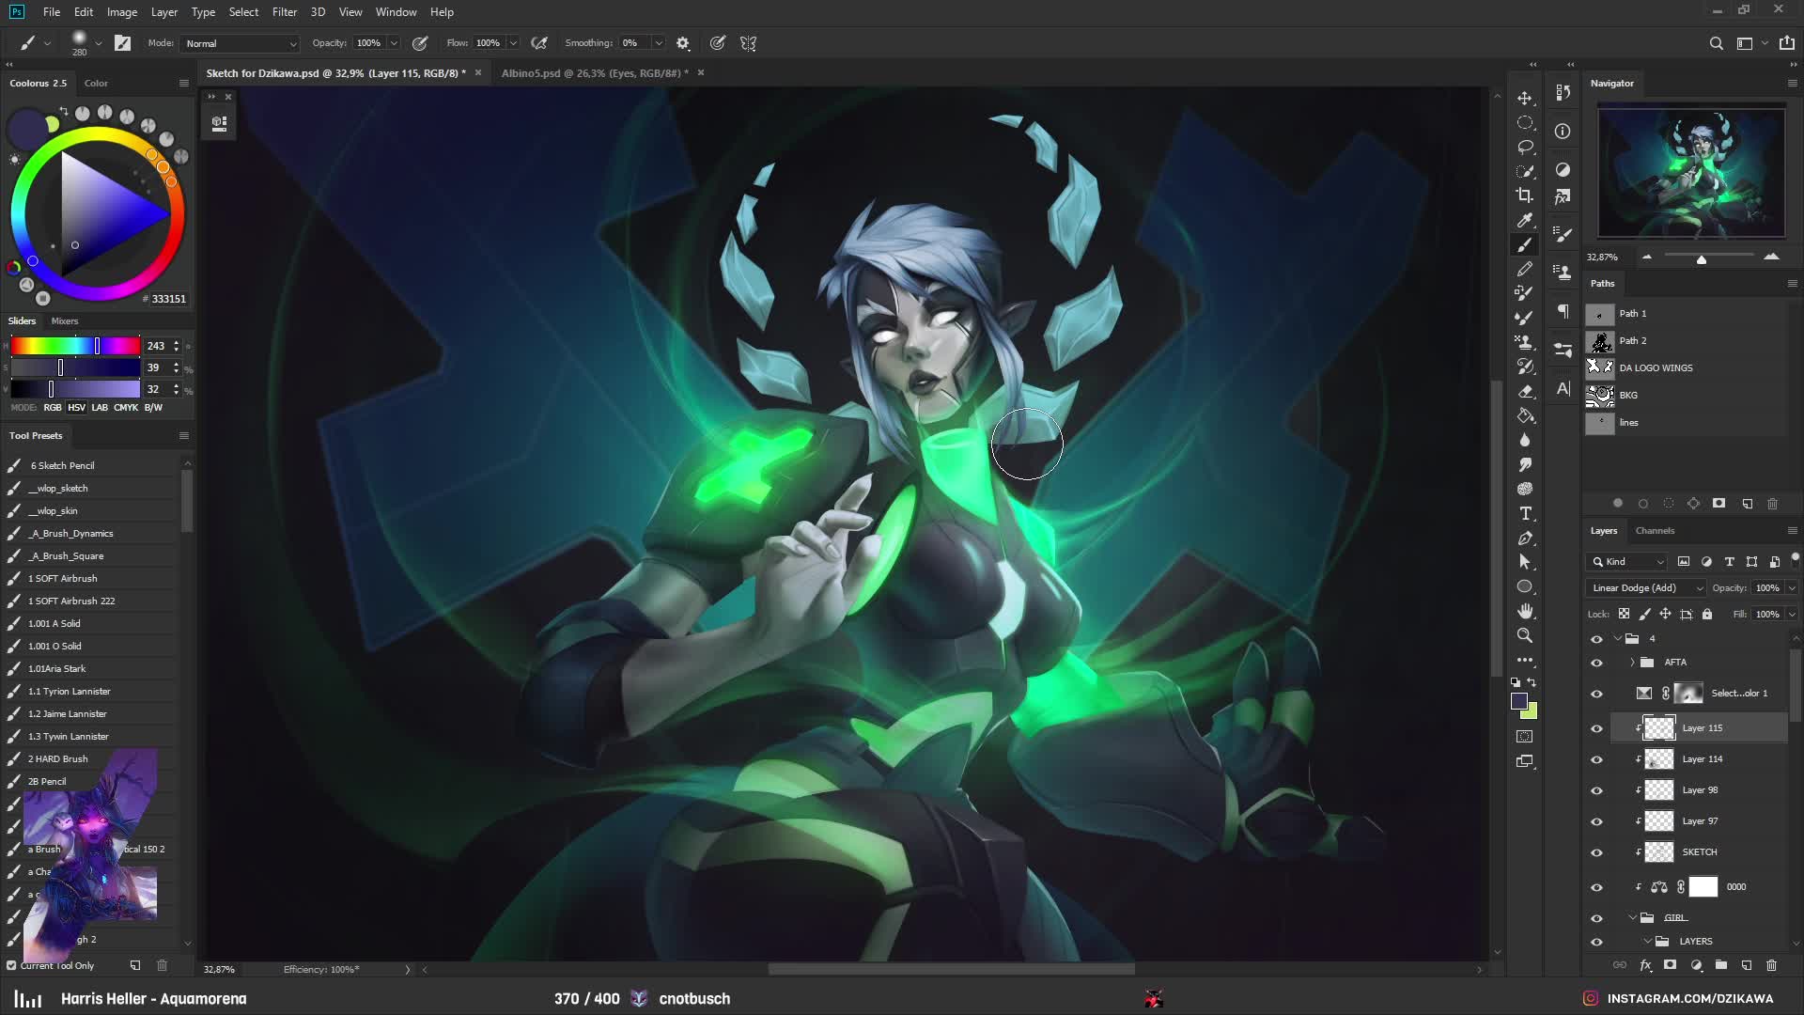Open the Smoothing dropdown arrow
Screen dimensions: 1804x1015
pyautogui.click(x=659, y=43)
